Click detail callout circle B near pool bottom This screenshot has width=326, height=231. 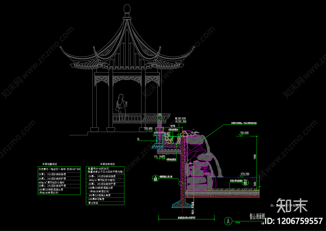pos(245,182)
